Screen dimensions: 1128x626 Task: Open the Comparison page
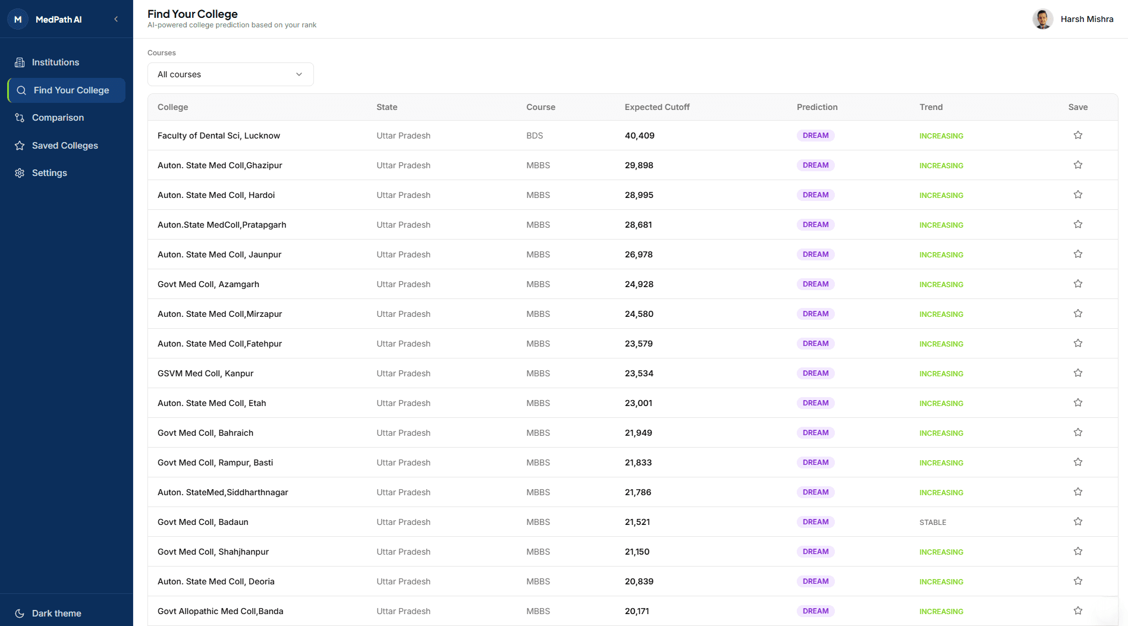pyautogui.click(x=58, y=118)
